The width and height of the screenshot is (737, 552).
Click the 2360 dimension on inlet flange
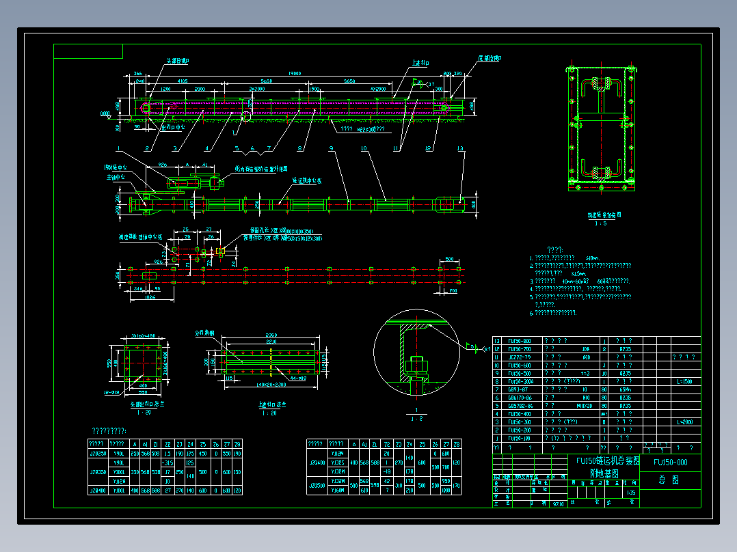(x=271, y=335)
